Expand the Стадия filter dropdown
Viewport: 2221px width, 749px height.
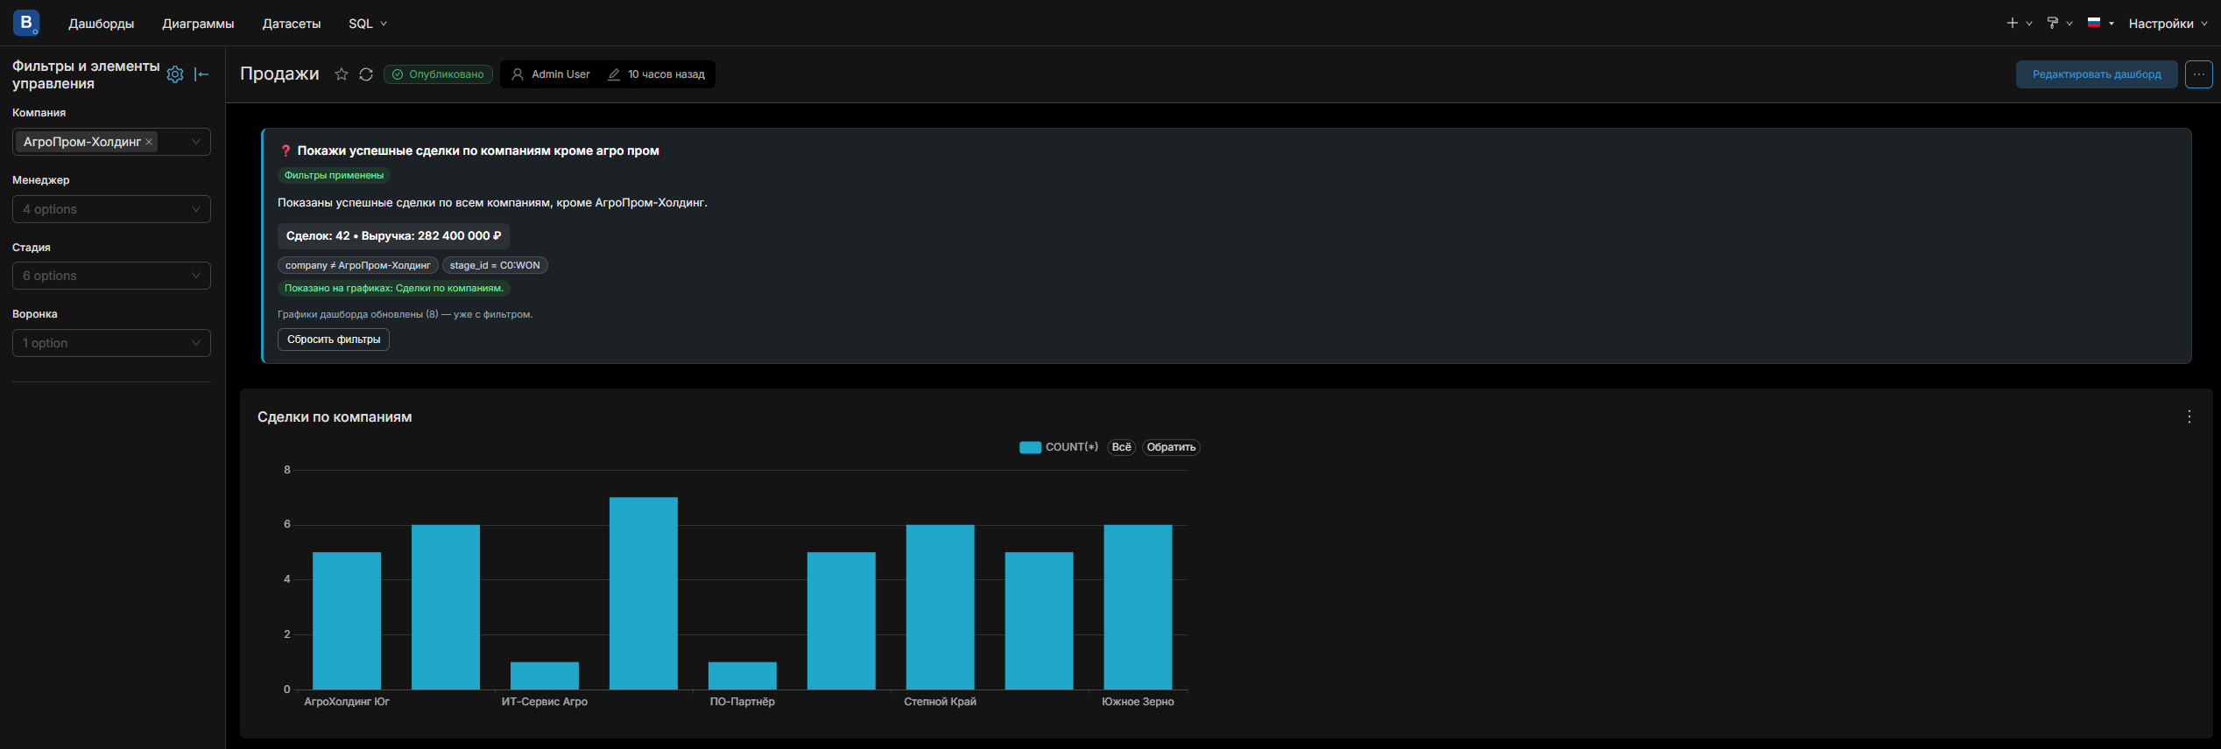pyautogui.click(x=111, y=276)
